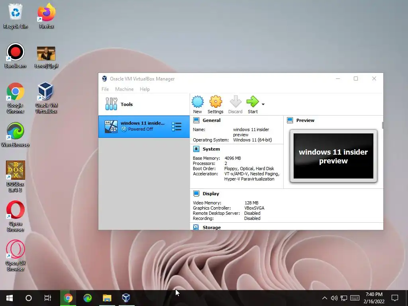Select the Recycle Bin desktop icon
This screenshot has height=306, width=408.
(16, 16)
